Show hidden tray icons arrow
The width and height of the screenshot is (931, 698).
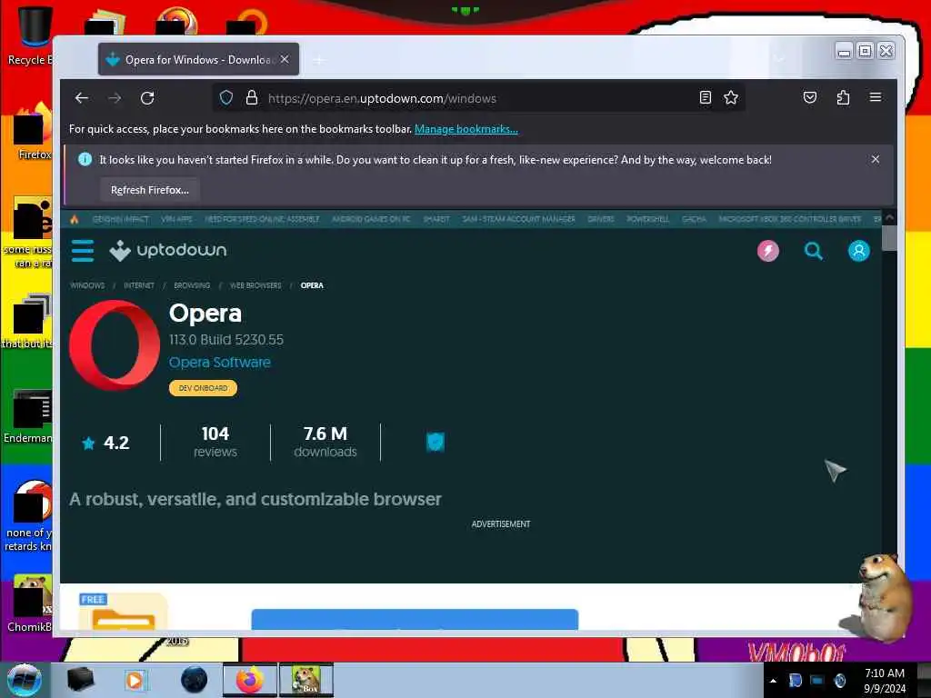[x=773, y=681]
